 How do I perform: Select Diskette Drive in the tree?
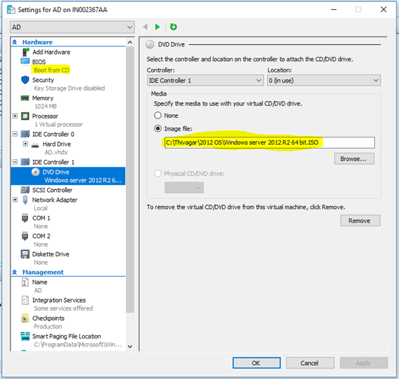click(50, 254)
